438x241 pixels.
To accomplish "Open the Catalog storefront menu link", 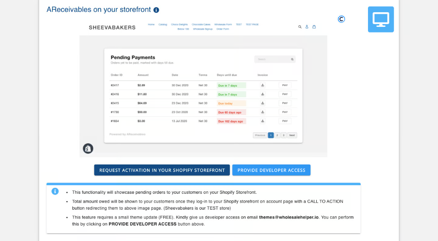I will (x=163, y=24).
